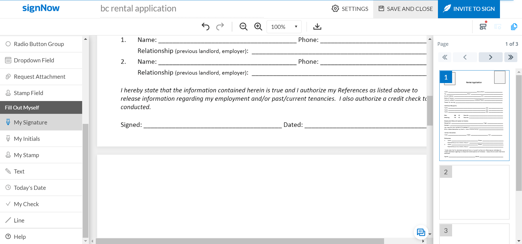Click the undo arrow icon
This screenshot has height=244, width=522.
205,27
